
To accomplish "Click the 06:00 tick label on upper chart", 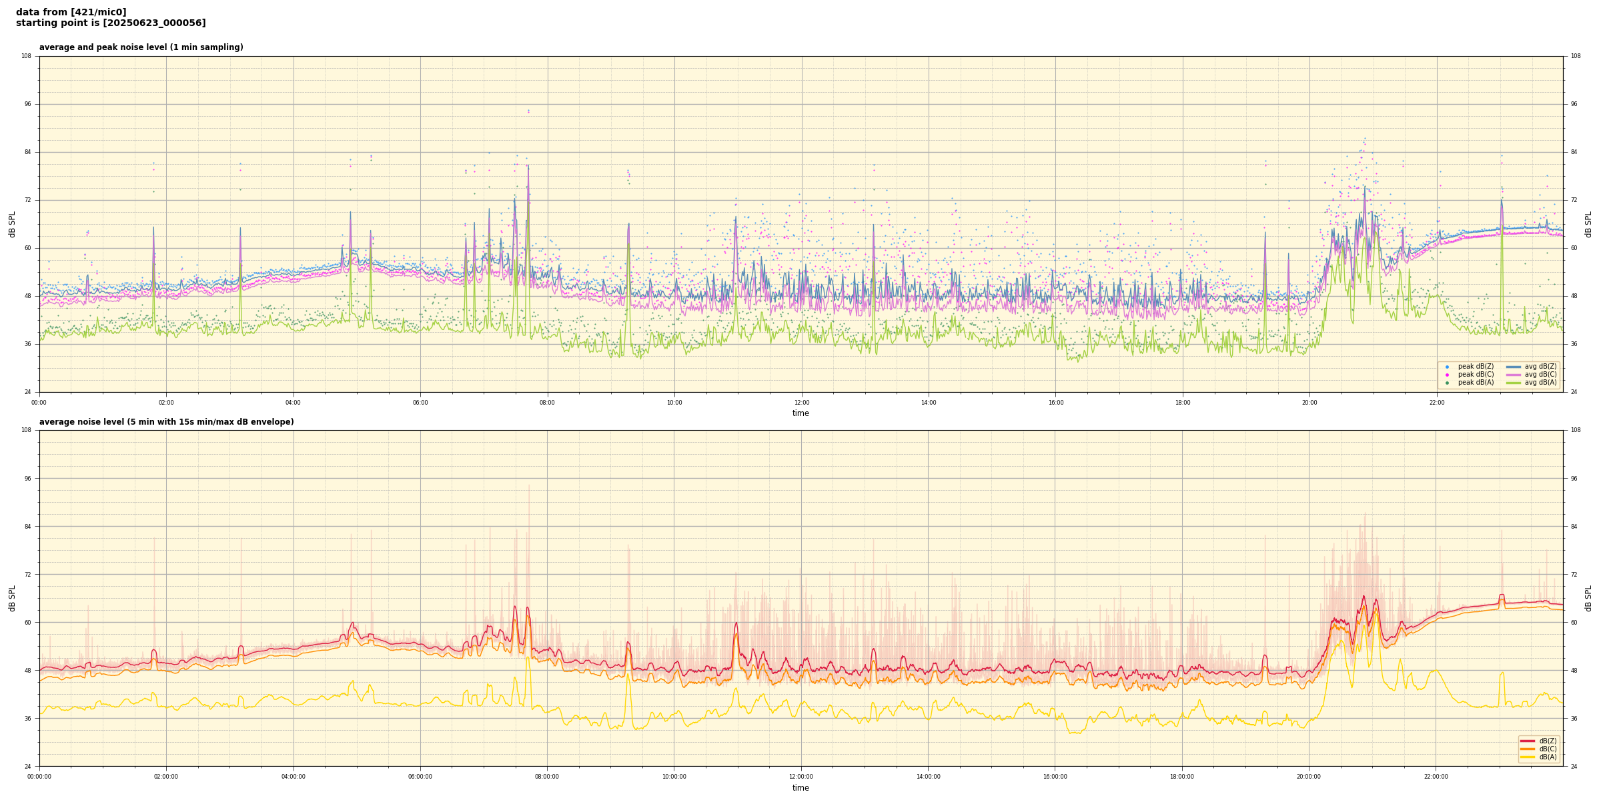I will click(420, 403).
